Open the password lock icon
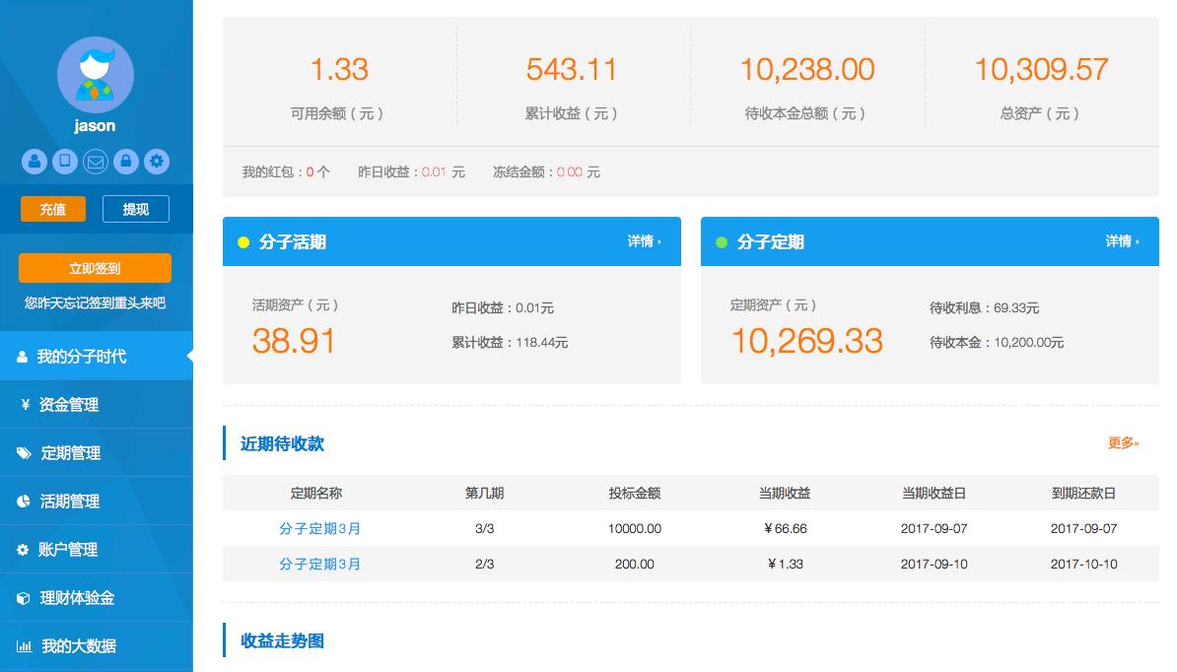This screenshot has width=1177, height=672. pyautogui.click(x=126, y=162)
